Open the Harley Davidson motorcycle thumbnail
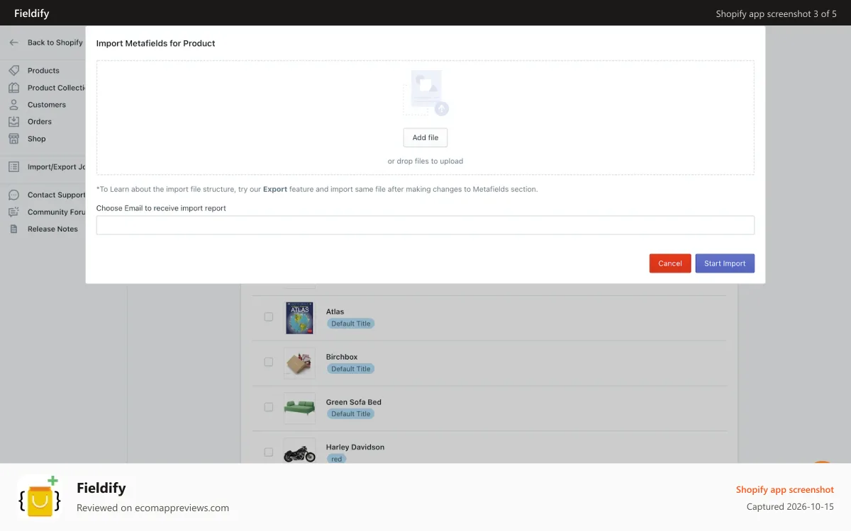The width and height of the screenshot is (851, 531). (x=299, y=451)
